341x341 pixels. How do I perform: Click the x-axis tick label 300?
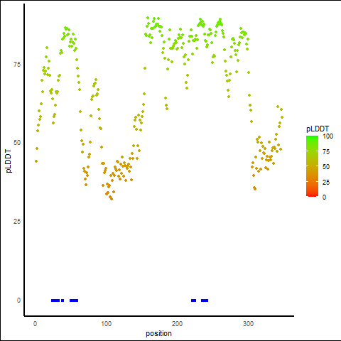[248, 324]
